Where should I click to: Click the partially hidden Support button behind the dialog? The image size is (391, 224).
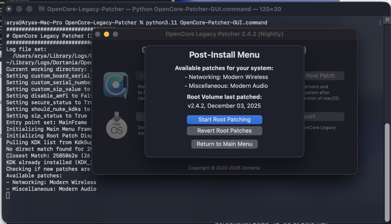coord(324,116)
